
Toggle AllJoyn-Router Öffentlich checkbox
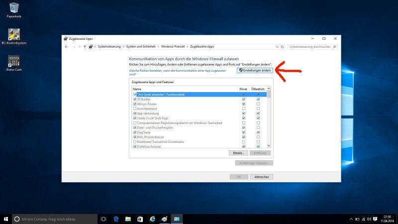[x=258, y=104]
